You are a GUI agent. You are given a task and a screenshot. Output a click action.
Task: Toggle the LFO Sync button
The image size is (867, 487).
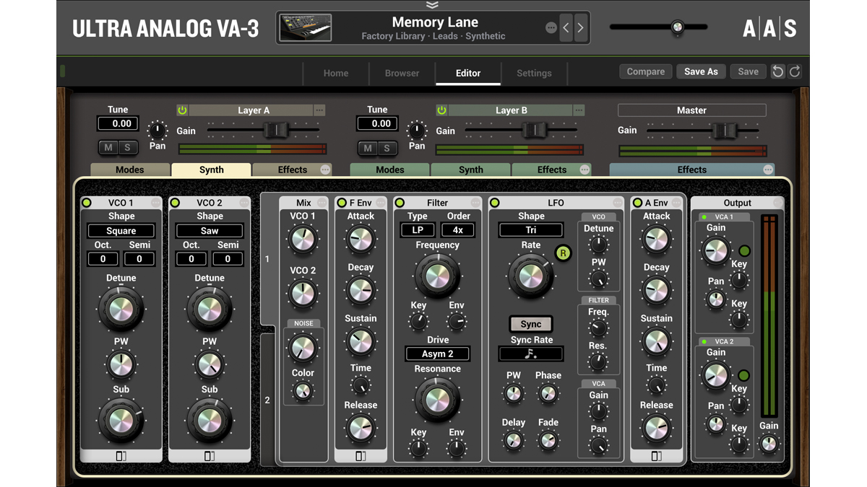[x=531, y=324]
